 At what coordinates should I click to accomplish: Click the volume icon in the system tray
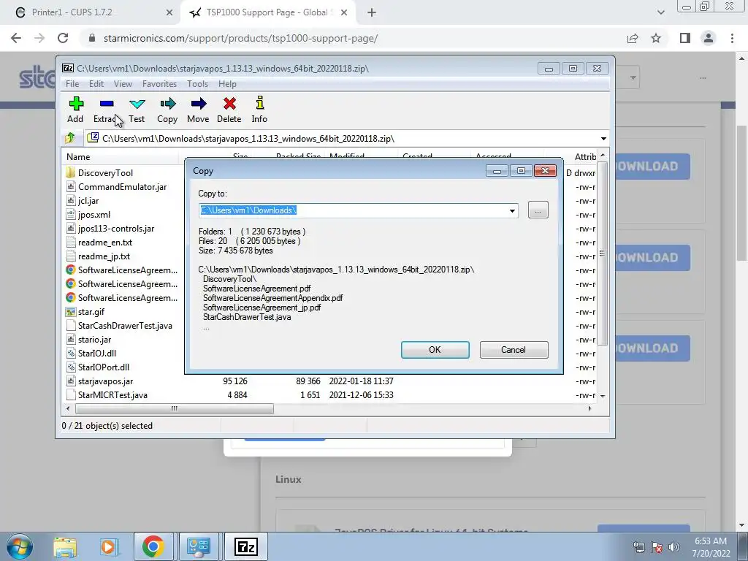point(674,547)
